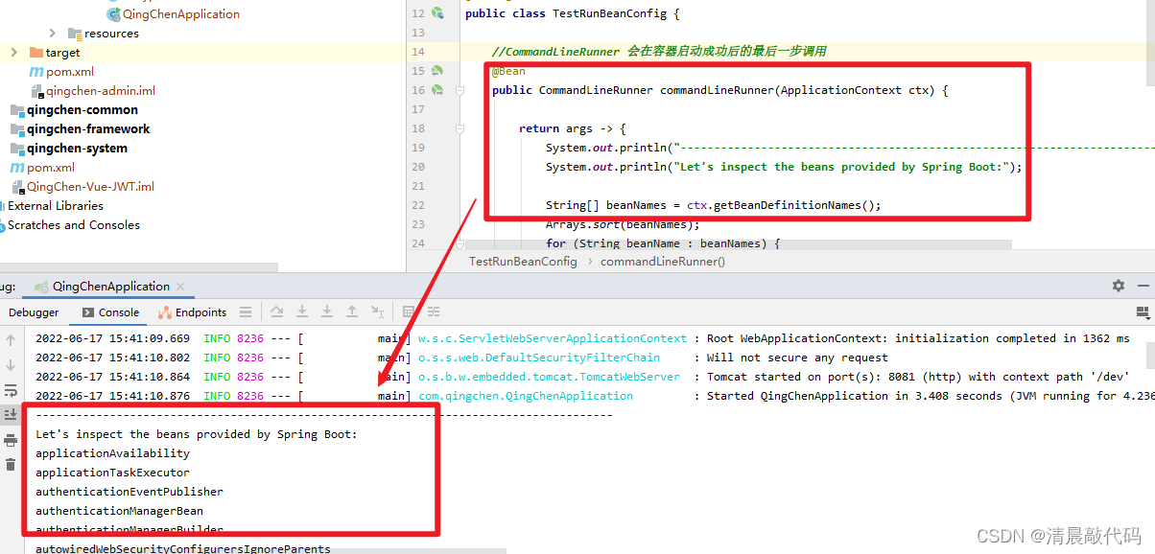Viewport: 1155px width, 554px height.
Task: Click the QingChenApplication class icon in project tree
Action: [113, 14]
